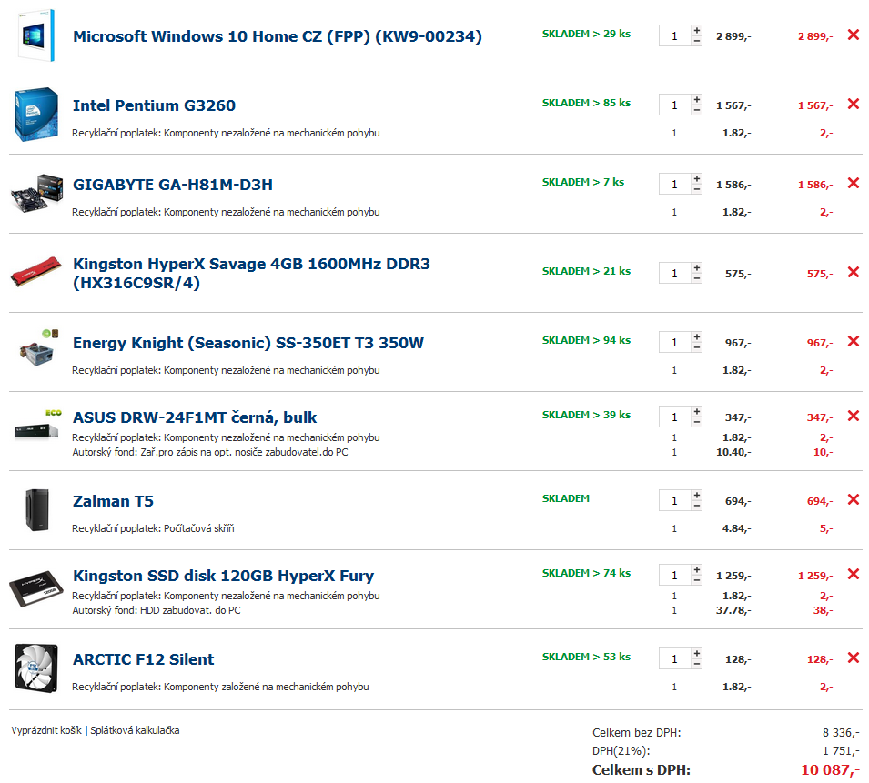This screenshot has height=783, width=869.
Task: Open Splátková kalkulačka installment calculator
Action: point(135,730)
